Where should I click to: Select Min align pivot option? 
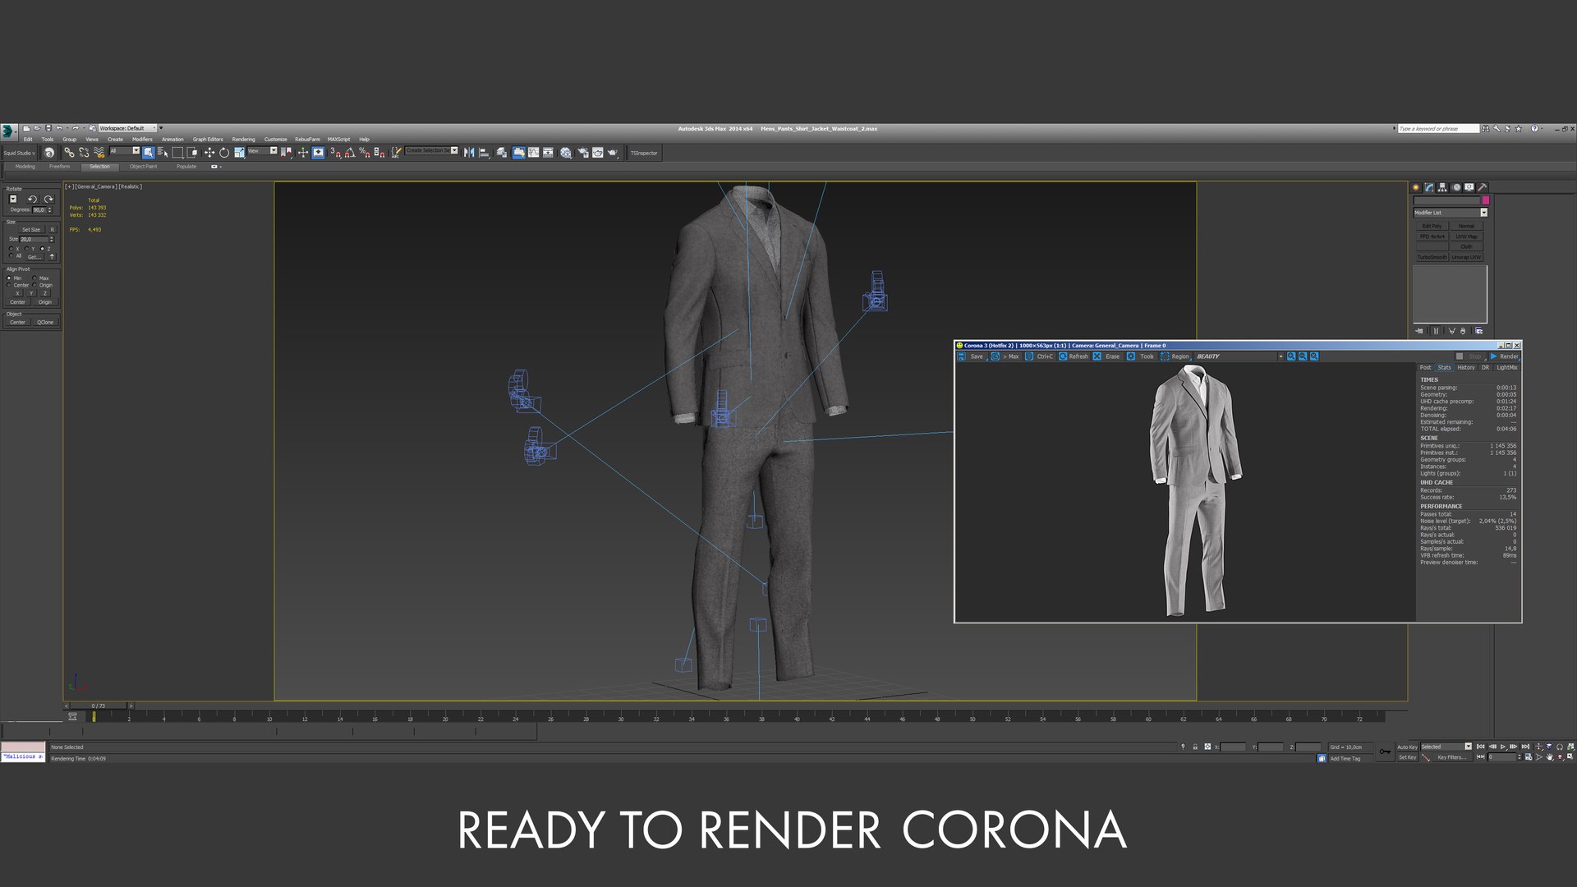click(x=9, y=278)
